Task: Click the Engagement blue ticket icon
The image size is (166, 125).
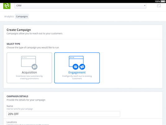Action: (82, 67)
